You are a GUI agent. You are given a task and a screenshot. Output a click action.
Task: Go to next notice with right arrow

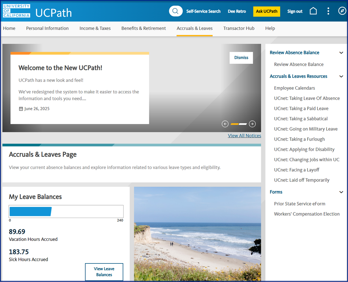(x=252, y=124)
